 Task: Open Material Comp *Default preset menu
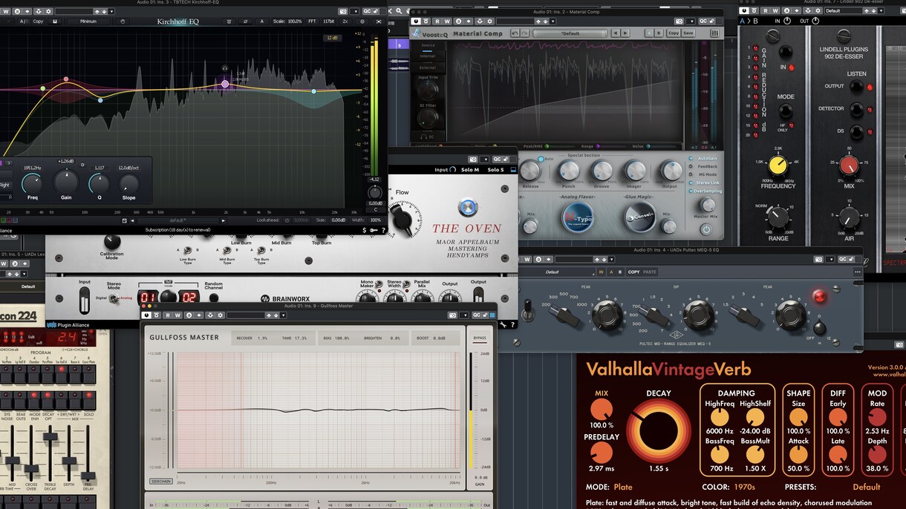tap(570, 33)
